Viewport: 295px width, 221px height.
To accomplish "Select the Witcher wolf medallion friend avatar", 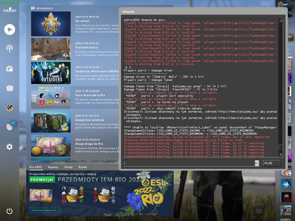I will tap(286, 197).
